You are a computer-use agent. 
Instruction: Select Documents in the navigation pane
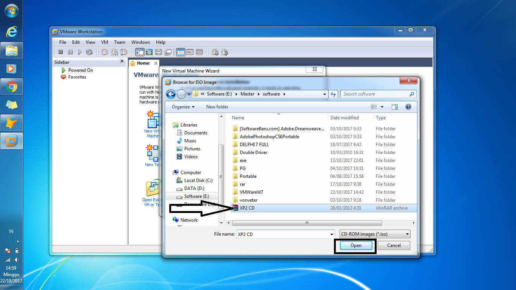click(x=196, y=133)
